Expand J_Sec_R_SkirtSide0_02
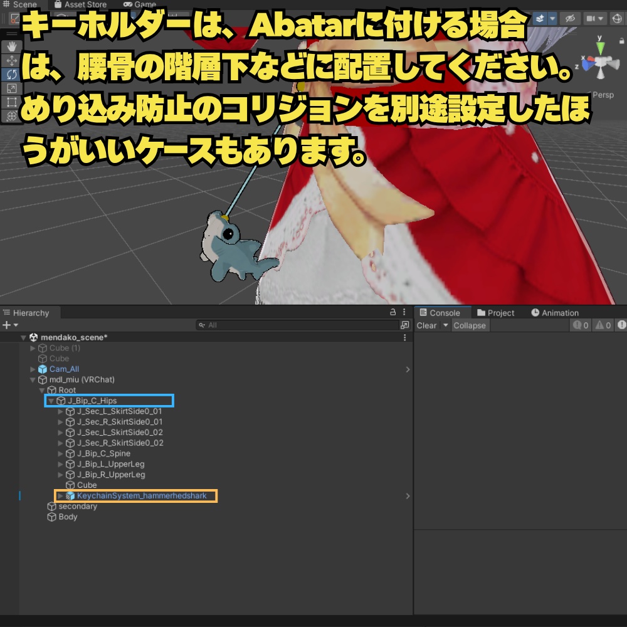The height and width of the screenshot is (627, 627). click(60, 443)
